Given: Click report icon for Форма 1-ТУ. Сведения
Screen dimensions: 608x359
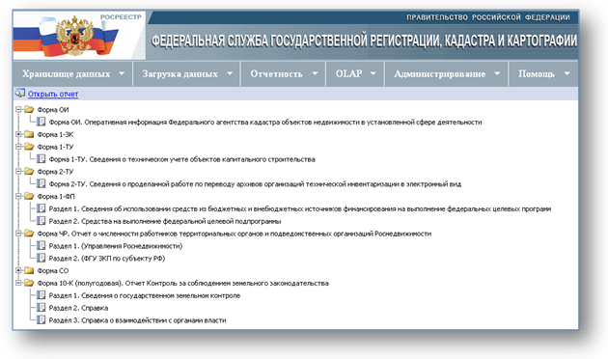Looking at the screenshot, I should pos(41,159).
